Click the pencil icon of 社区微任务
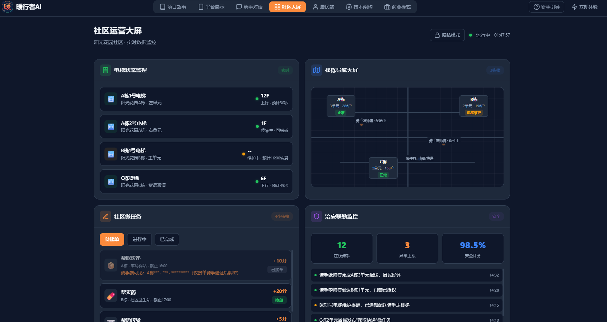 click(x=106, y=216)
